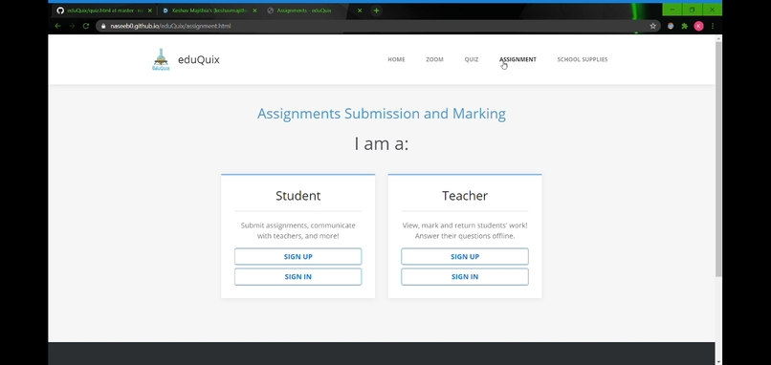Bookmark this page with the star icon

click(x=653, y=26)
